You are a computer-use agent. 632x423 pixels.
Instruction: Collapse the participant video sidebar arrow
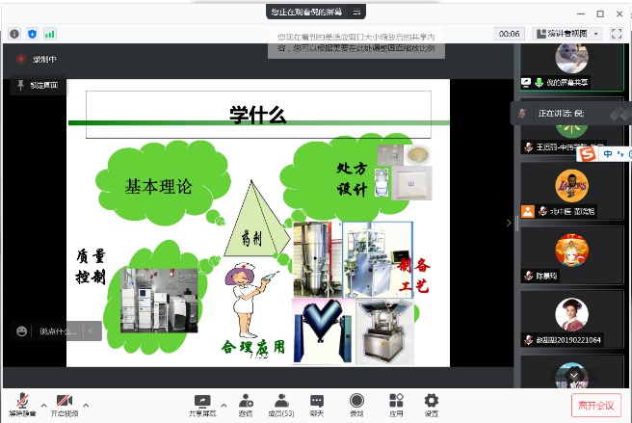coord(509,223)
